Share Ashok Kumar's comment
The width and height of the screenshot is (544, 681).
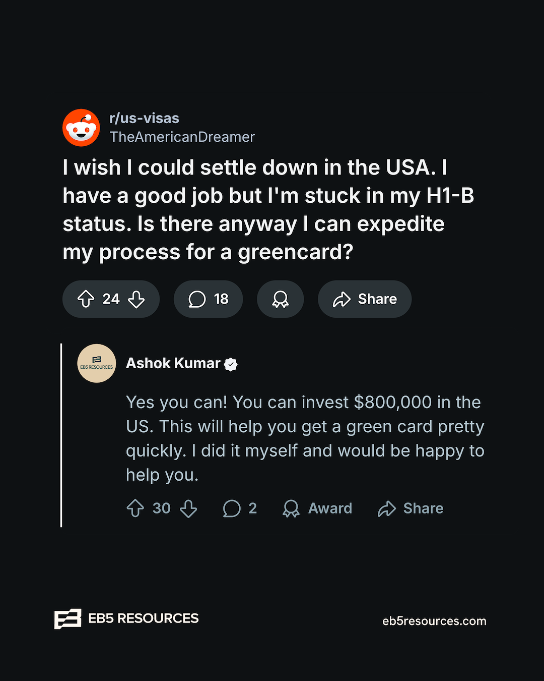411,508
